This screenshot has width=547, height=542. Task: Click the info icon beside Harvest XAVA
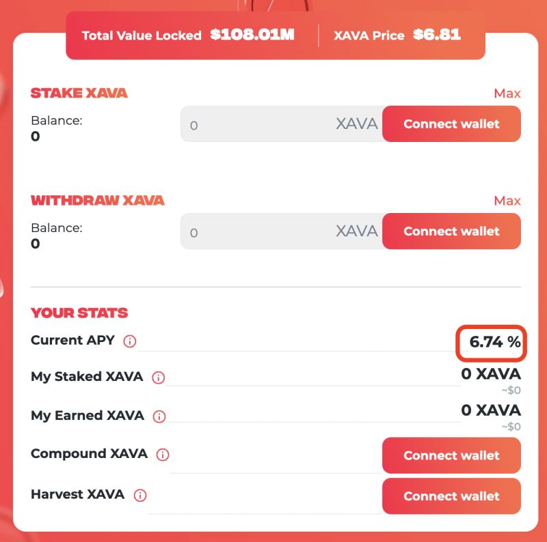tap(140, 496)
